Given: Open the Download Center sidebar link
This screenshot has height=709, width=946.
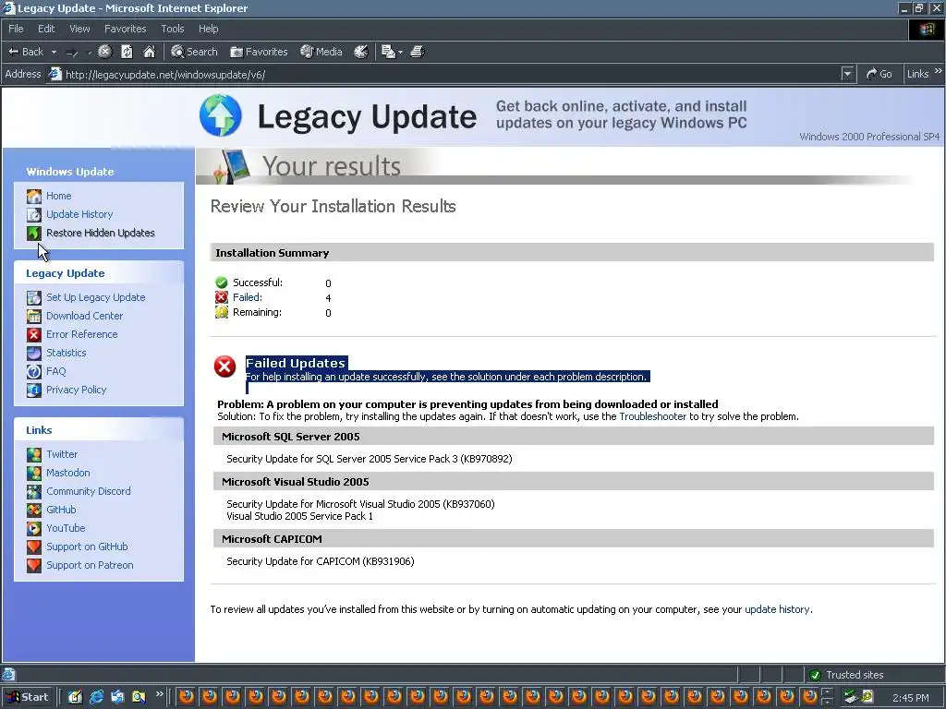Looking at the screenshot, I should [x=84, y=316].
